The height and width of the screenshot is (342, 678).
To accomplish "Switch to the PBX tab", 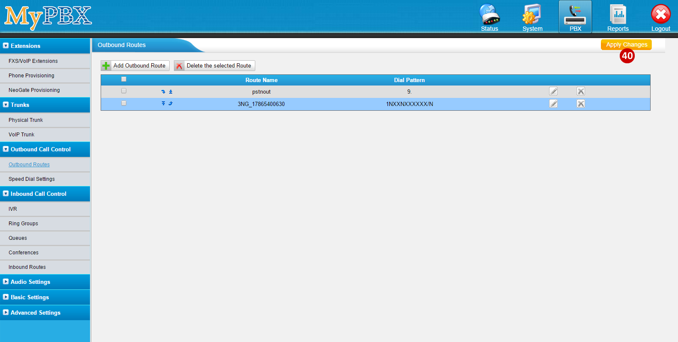I will pyautogui.click(x=575, y=17).
